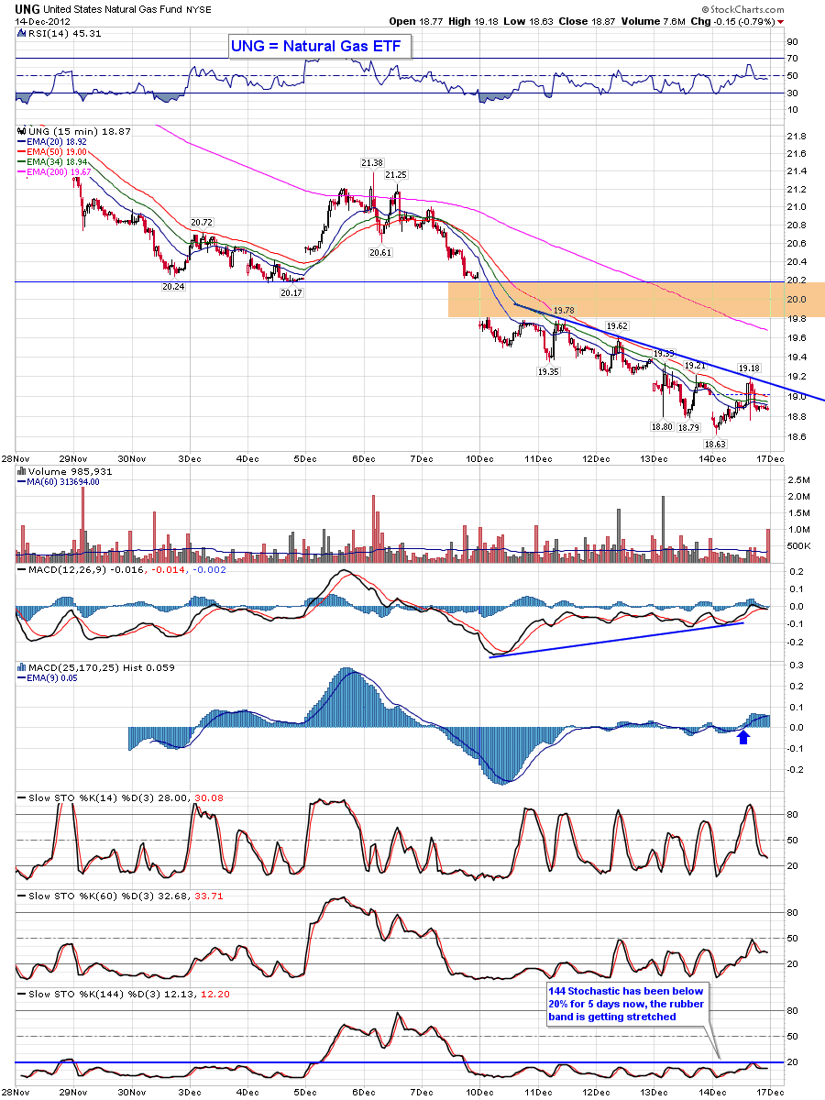The image size is (825, 1100).
Task: Click the date '14-Dec-2012'
Action: pyautogui.click(x=44, y=21)
